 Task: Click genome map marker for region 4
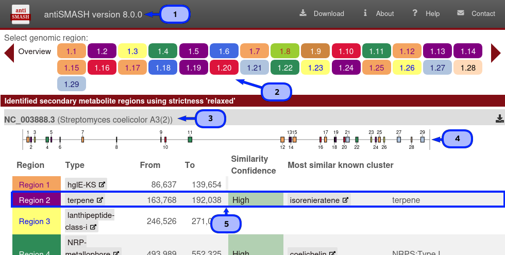click(47, 140)
